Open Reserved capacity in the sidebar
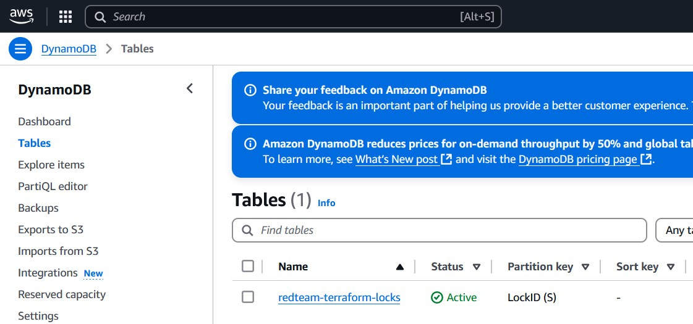This screenshot has height=324, width=693. point(62,294)
